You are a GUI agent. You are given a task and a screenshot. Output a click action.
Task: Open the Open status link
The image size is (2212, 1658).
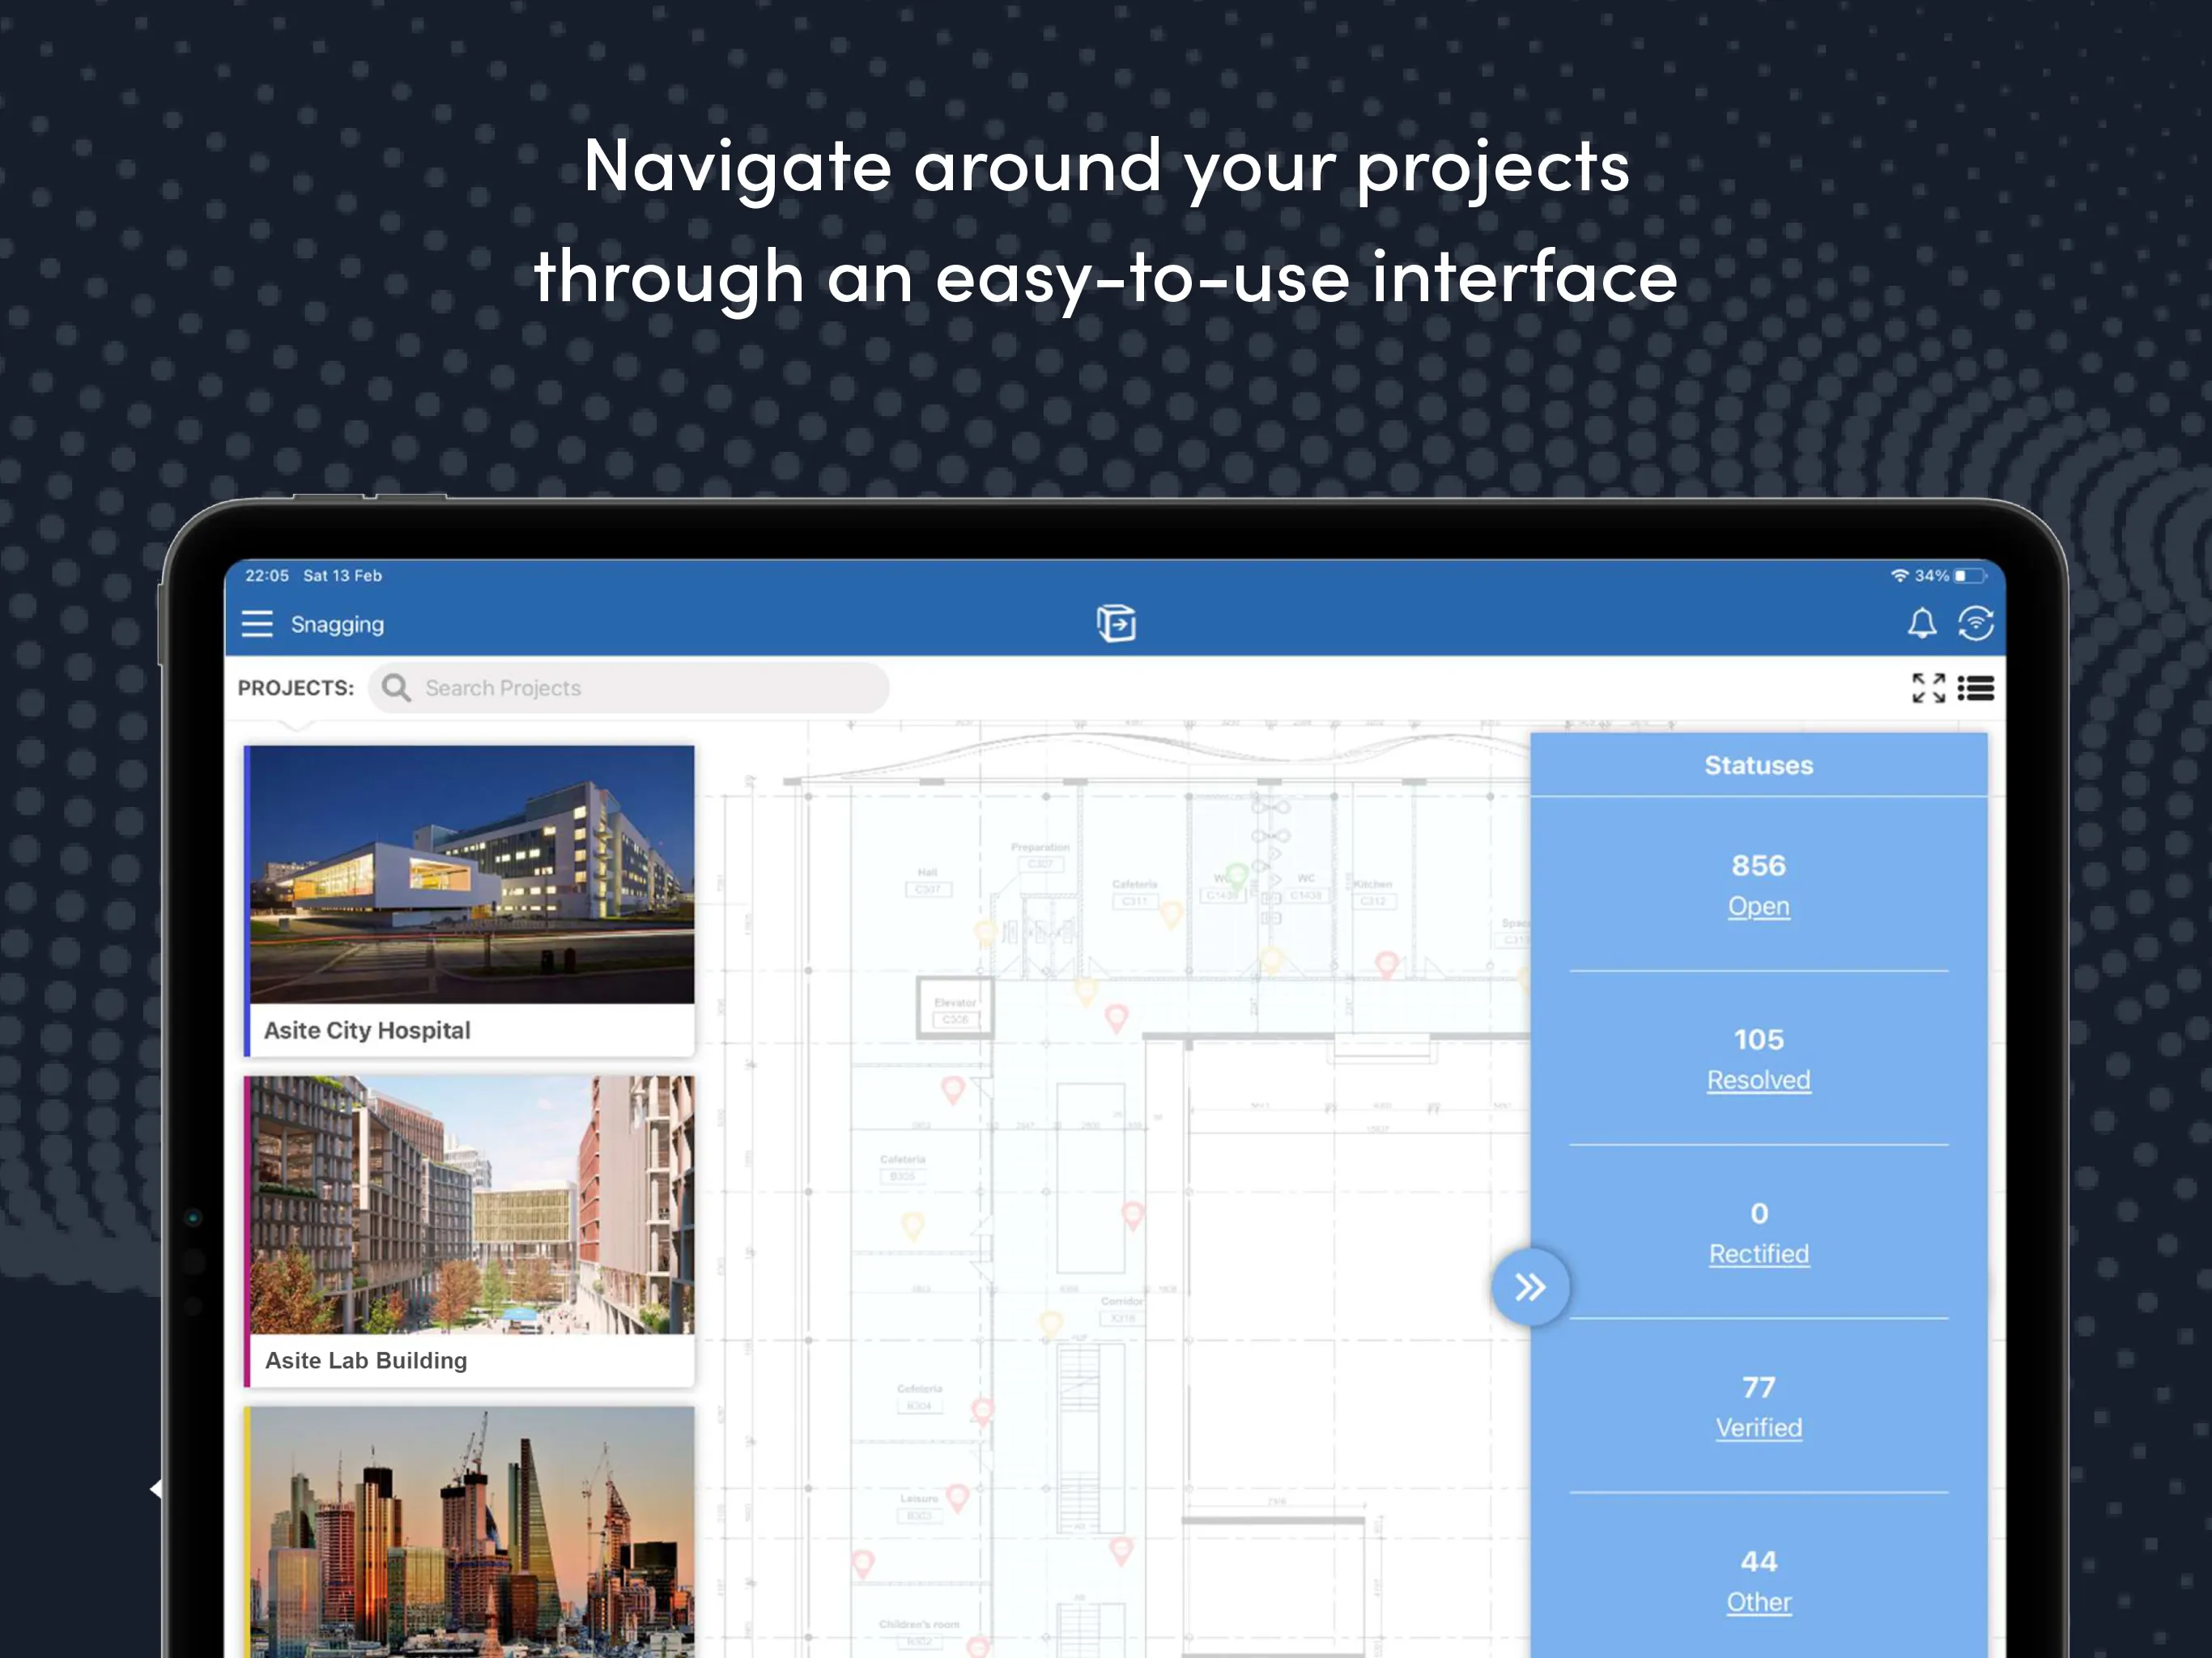1759,906
